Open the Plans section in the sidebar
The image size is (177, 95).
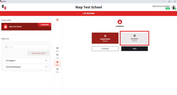point(57,70)
